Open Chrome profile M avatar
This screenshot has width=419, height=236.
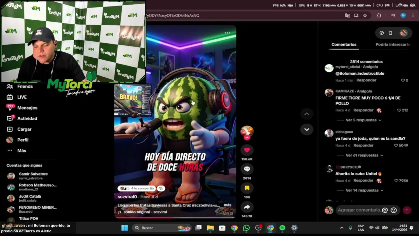(x=403, y=15)
